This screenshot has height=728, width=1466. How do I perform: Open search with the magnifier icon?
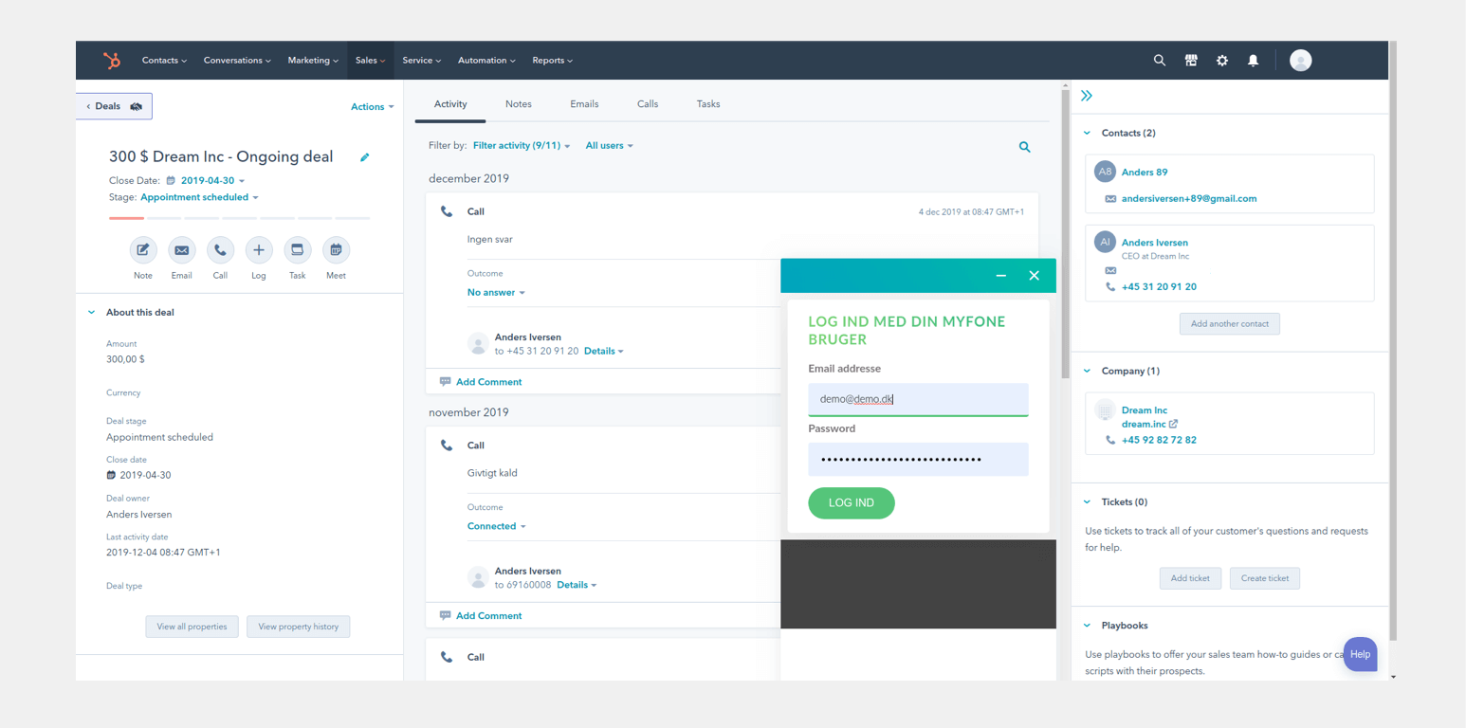click(x=1159, y=60)
